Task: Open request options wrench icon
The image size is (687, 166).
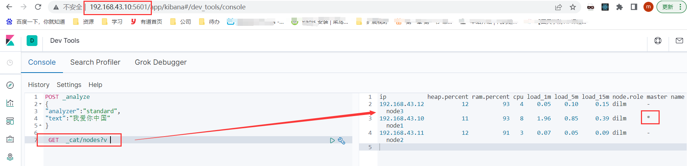Action: pyautogui.click(x=342, y=141)
